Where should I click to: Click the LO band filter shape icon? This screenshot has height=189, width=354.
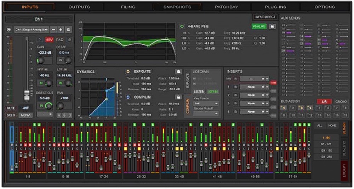tap(188, 48)
